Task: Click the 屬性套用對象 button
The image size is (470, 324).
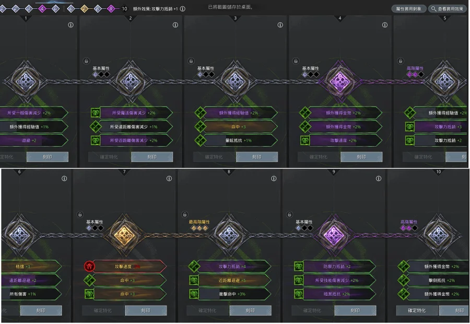Action: 408,9
